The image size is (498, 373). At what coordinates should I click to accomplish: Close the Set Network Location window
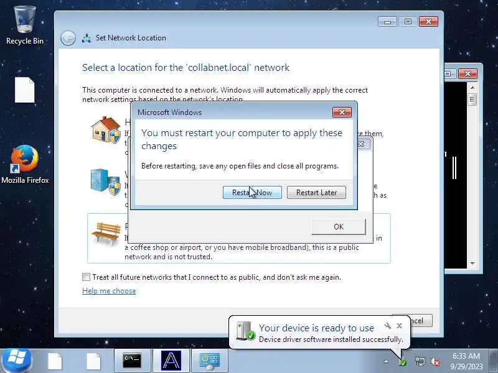point(428,22)
